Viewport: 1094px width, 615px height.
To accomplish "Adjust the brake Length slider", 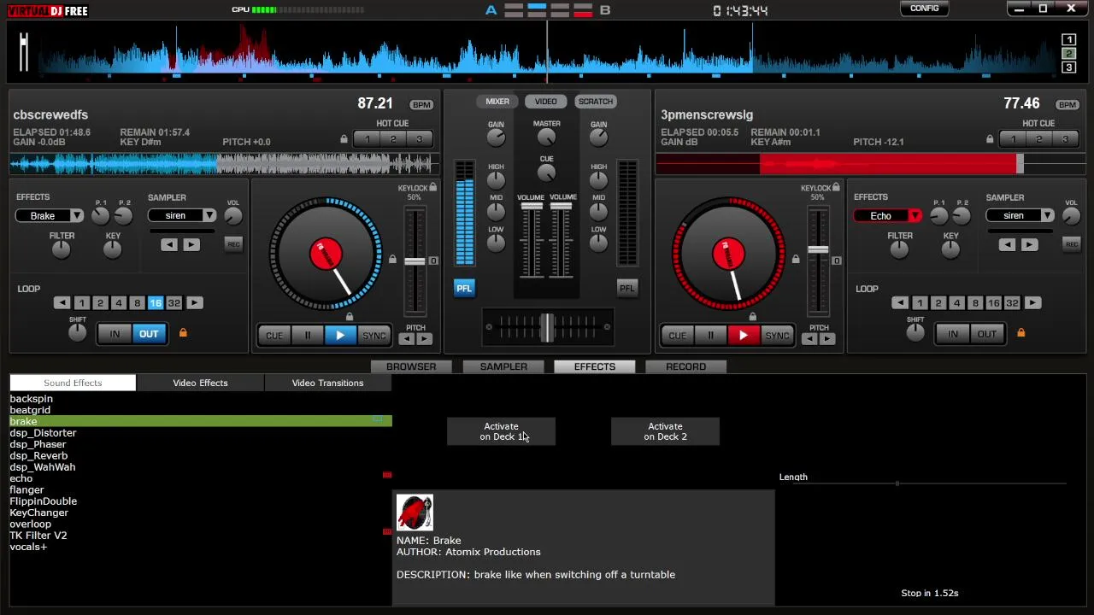I will click(923, 483).
